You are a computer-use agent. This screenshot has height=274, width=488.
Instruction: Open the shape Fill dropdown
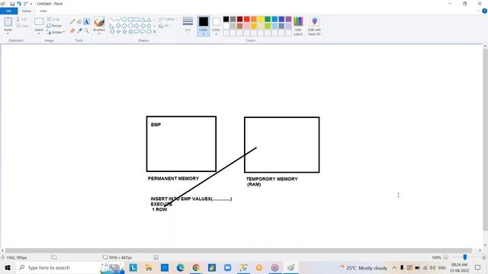pos(165,26)
